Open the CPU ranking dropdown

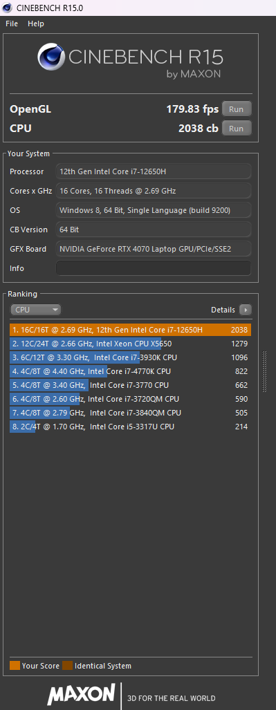click(35, 310)
